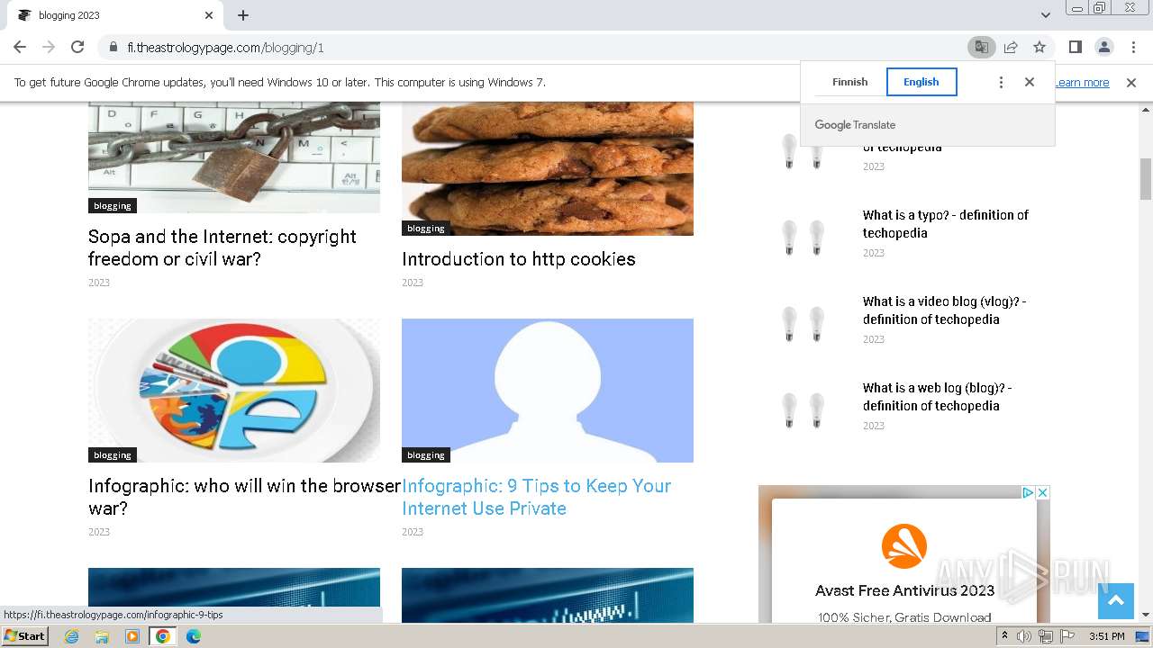Click light bulb thumbnail beside web log article
Screen dimensions: 1153x648
pyautogui.click(x=803, y=409)
